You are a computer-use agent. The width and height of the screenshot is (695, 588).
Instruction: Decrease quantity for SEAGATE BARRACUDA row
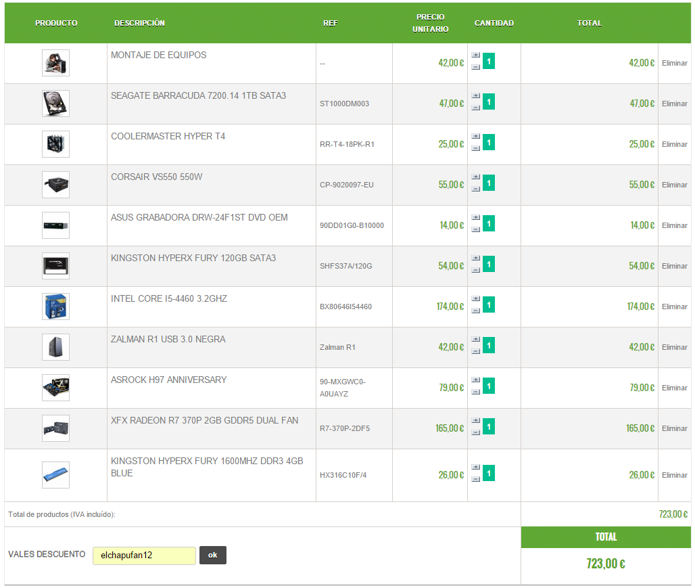(x=475, y=108)
